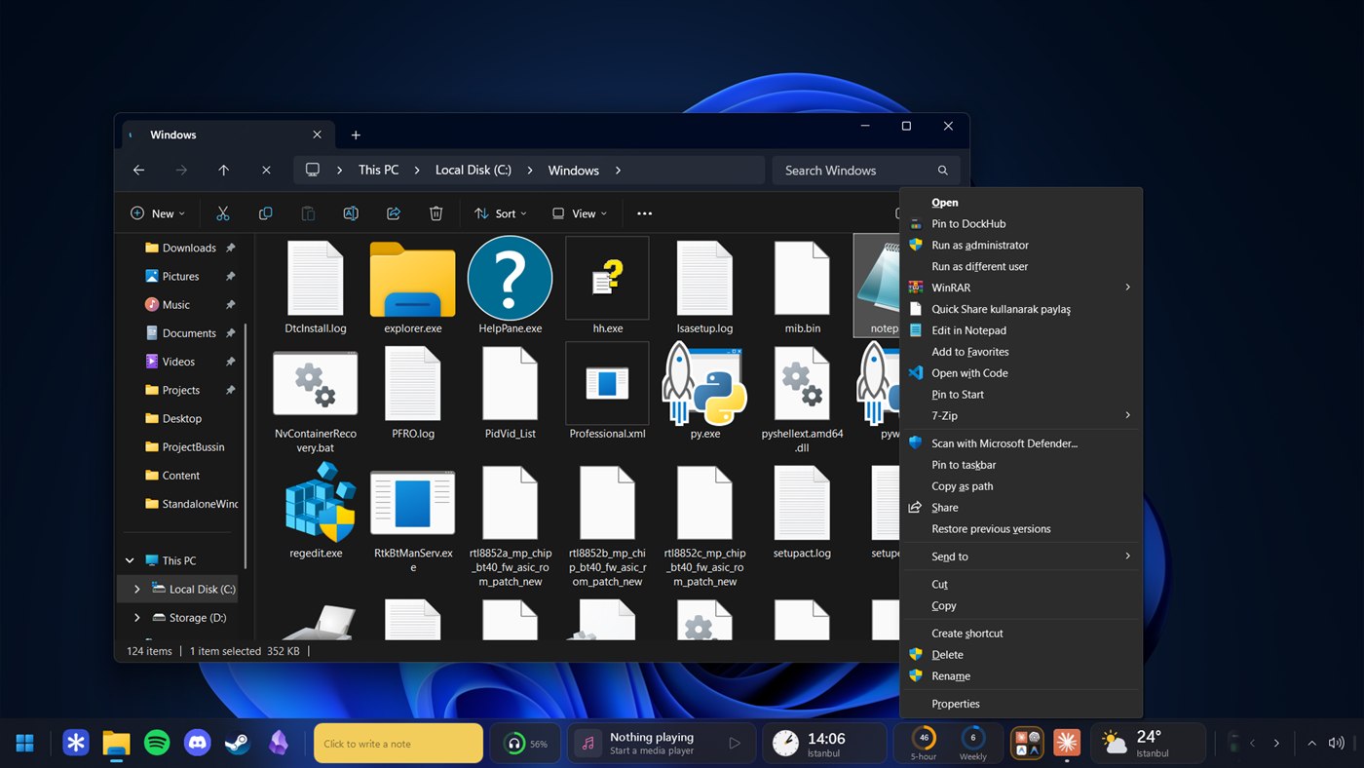Stop loading with the X icon
Viewport: 1364px width, 768px height.
coord(266,170)
